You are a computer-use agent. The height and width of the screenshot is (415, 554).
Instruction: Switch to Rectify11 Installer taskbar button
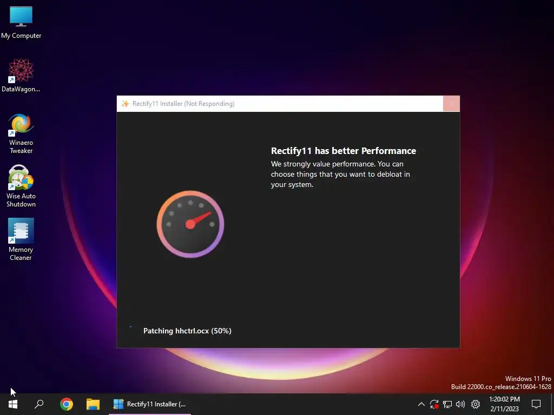pos(150,404)
